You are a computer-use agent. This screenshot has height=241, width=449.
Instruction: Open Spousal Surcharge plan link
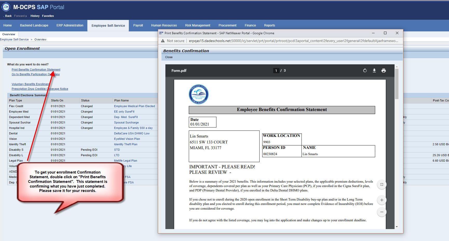click(127, 122)
